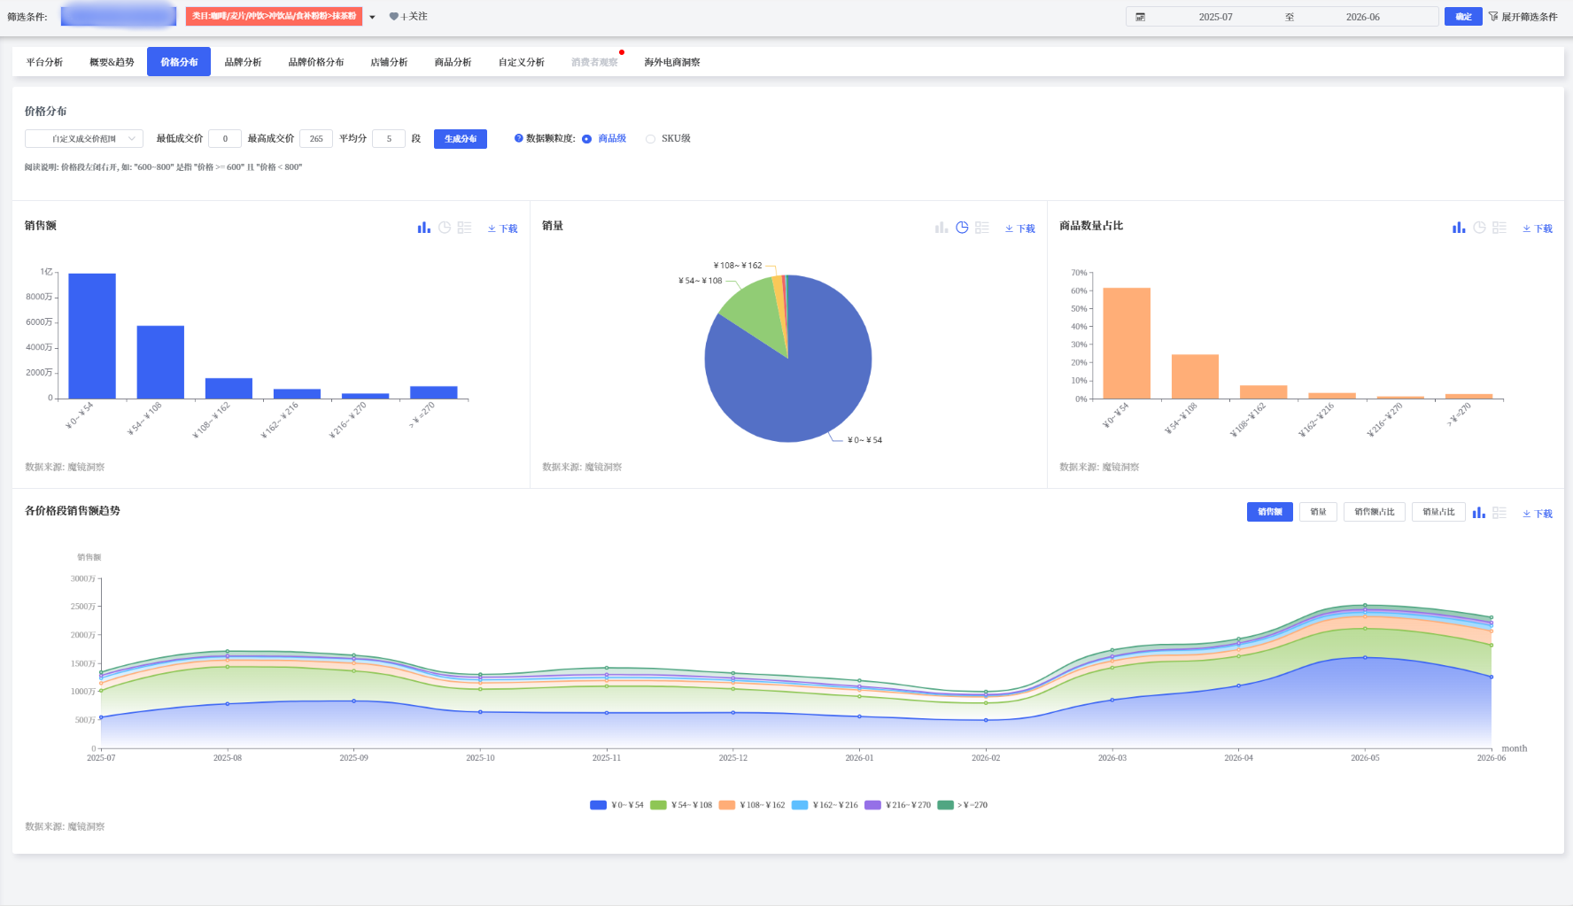Show 销量 data as table list icon
1573x906 pixels.
pos(981,228)
